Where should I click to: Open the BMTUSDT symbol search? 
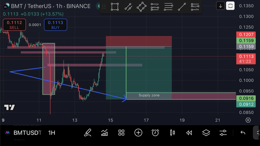click(28, 133)
